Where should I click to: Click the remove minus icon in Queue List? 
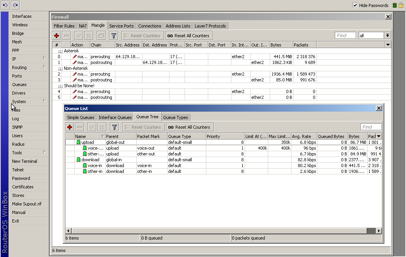click(80, 127)
